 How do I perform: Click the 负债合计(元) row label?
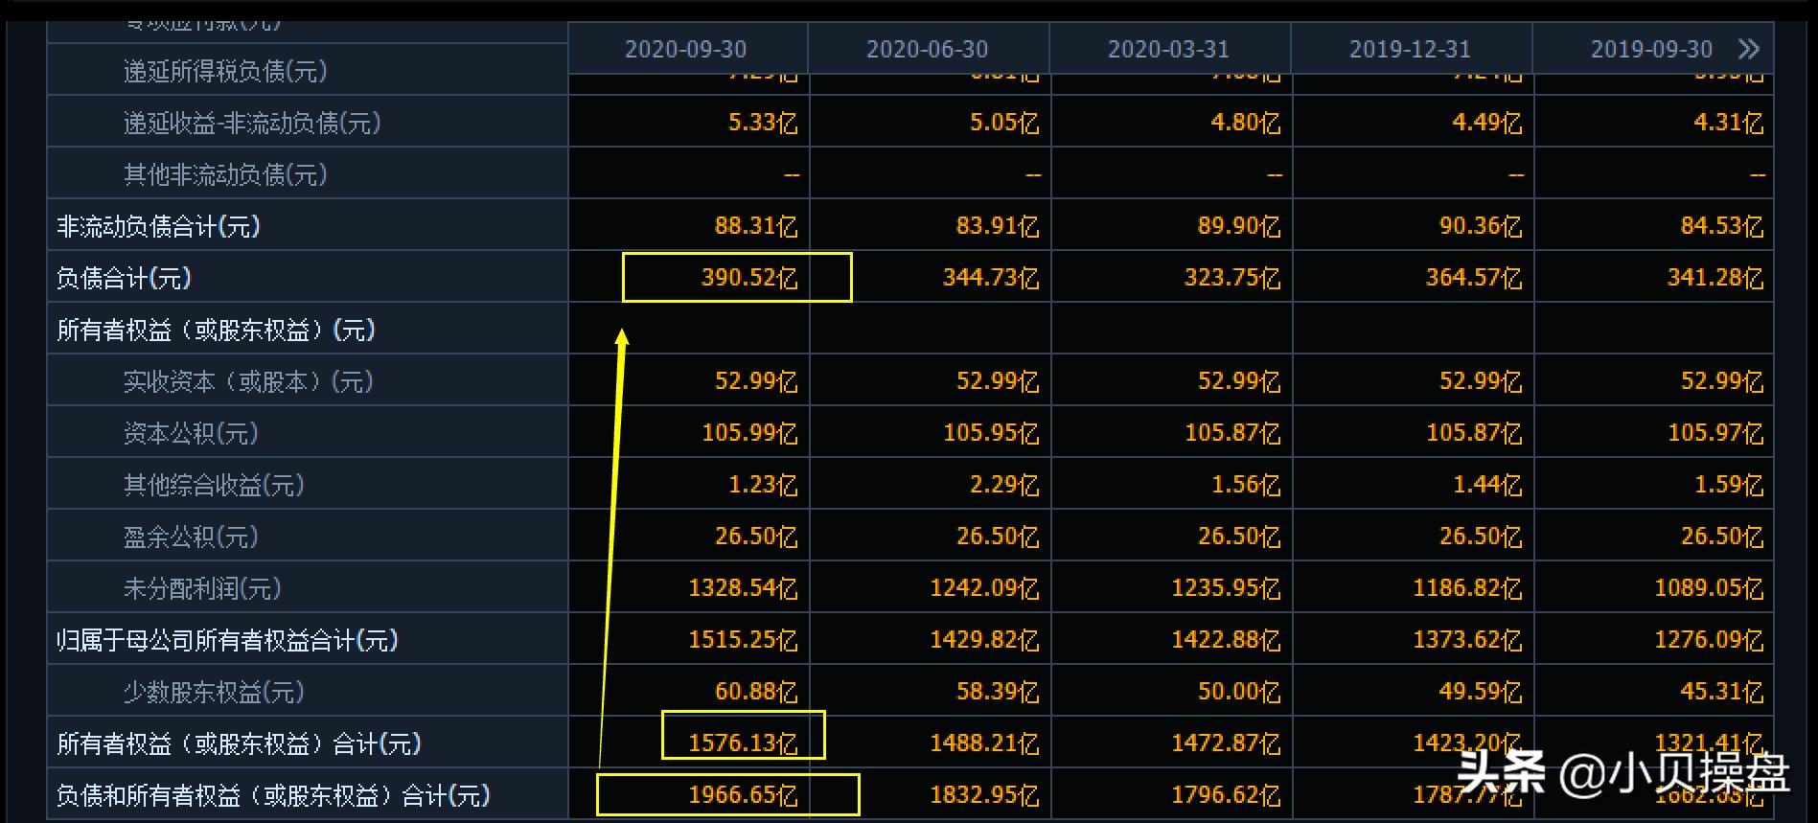tap(124, 278)
